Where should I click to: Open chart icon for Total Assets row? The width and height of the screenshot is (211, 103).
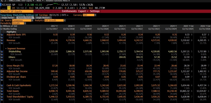pyautogui.click(x=2, y=91)
